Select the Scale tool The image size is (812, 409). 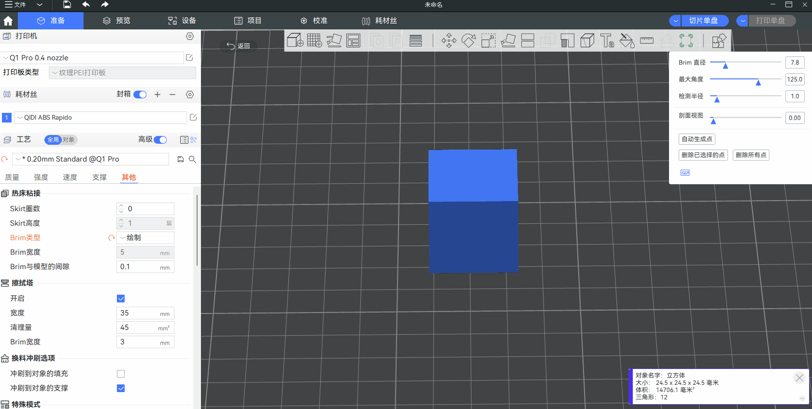488,41
